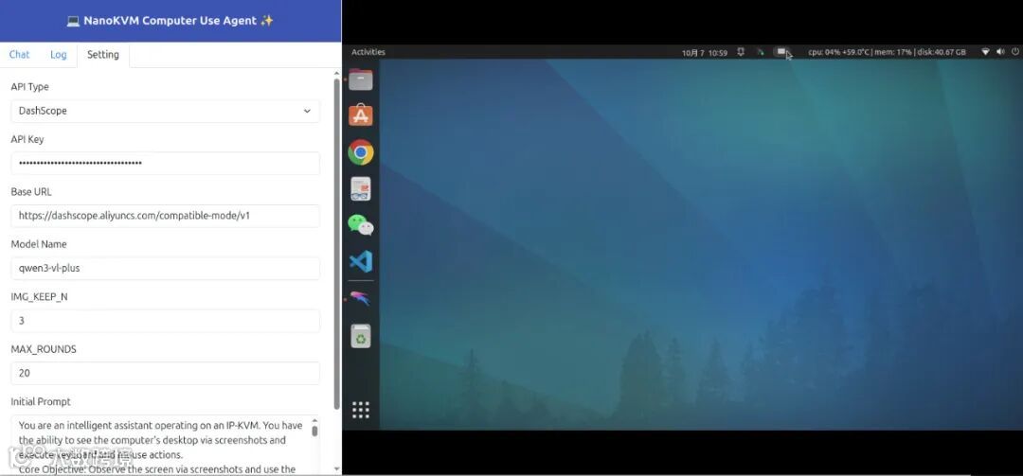
Task: Open the date and time calendar menu
Action: 705,53
